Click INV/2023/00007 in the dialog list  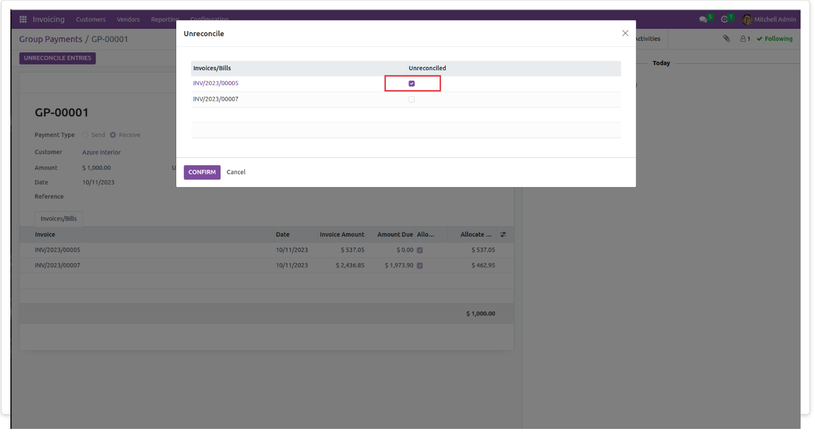coord(216,99)
